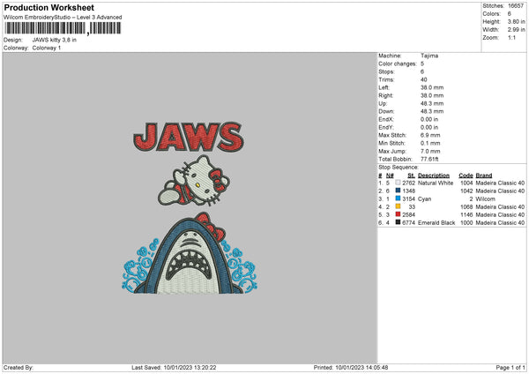The image size is (529, 374).
Task: Click the Code column header
Action: click(466, 176)
